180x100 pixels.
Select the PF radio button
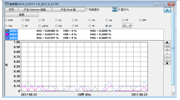click(123, 20)
